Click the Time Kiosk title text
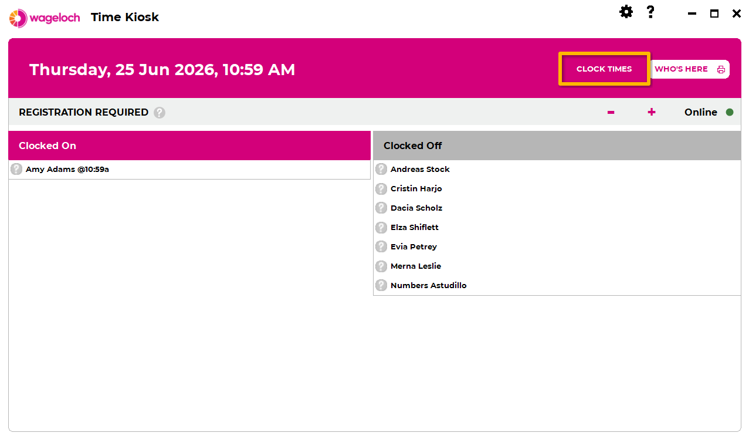 [125, 17]
